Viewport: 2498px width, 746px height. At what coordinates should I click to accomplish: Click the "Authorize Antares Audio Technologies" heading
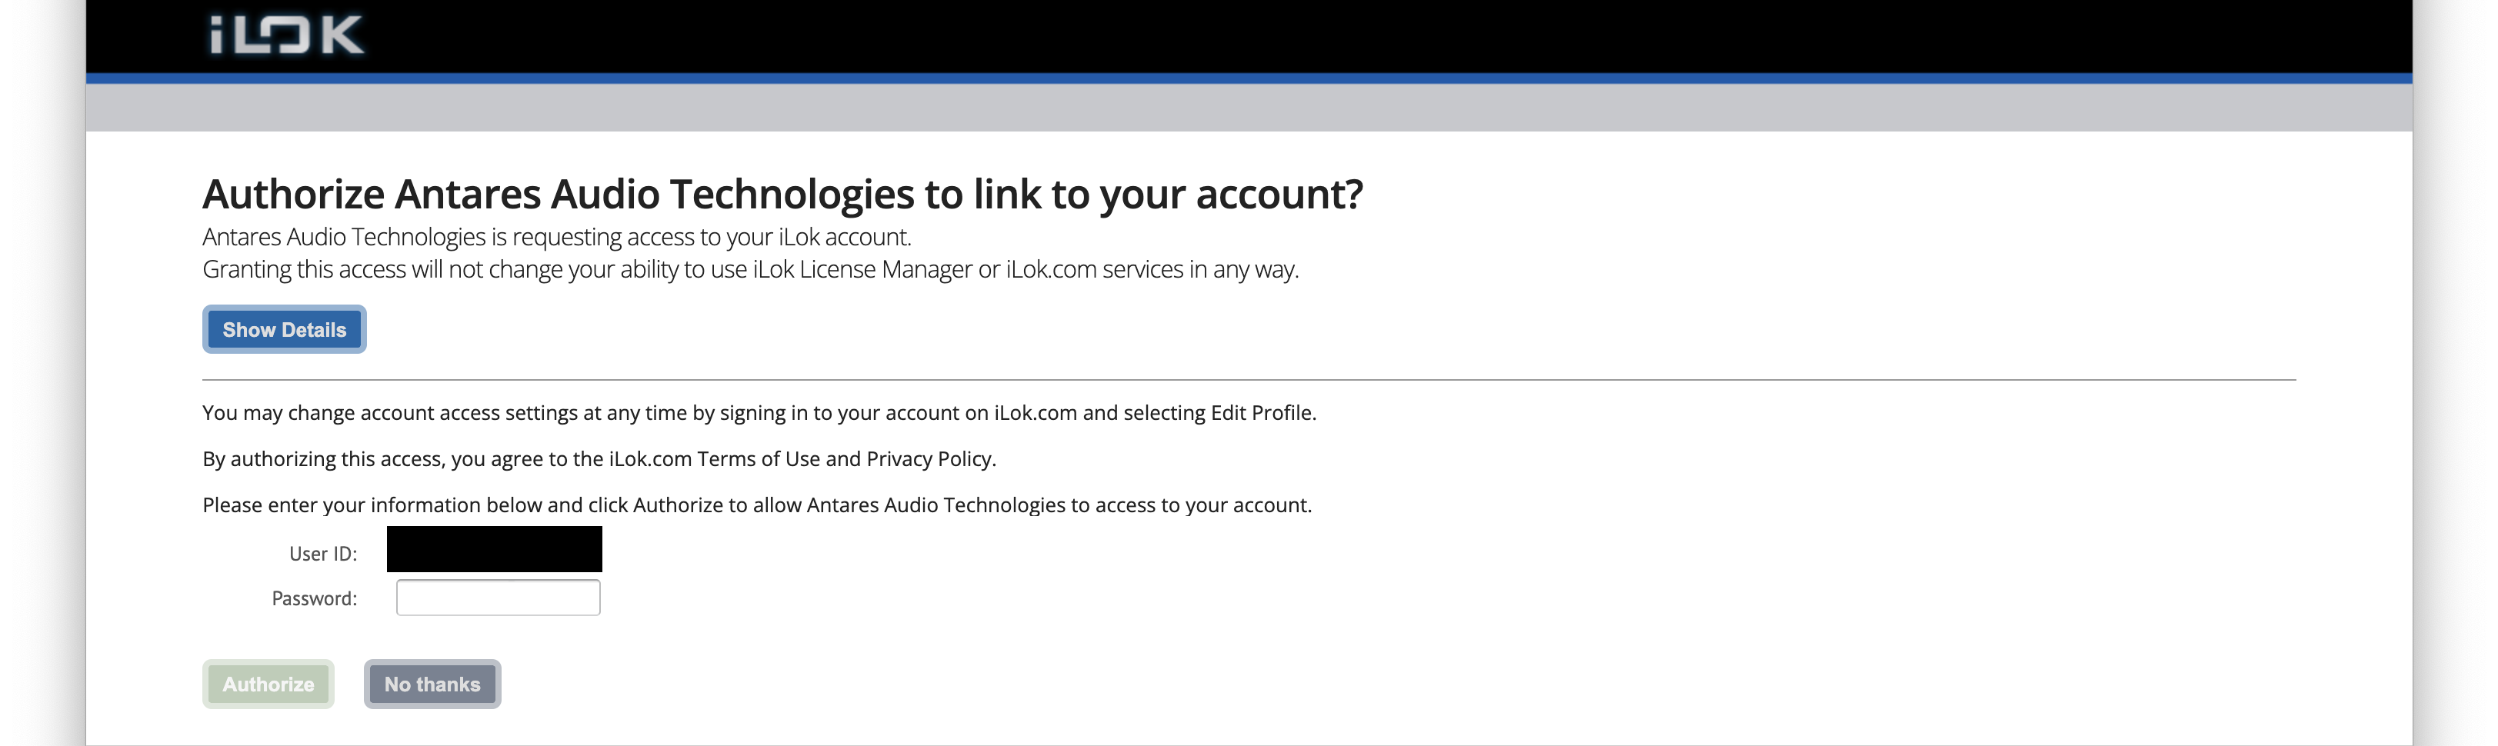tap(782, 194)
